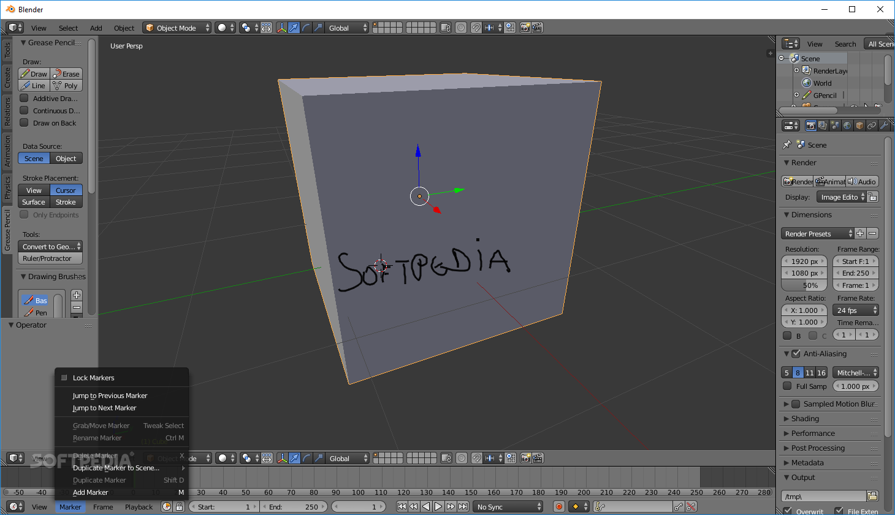Browse the output folder icon beside /tmp\
895x515 pixels.
(872, 496)
